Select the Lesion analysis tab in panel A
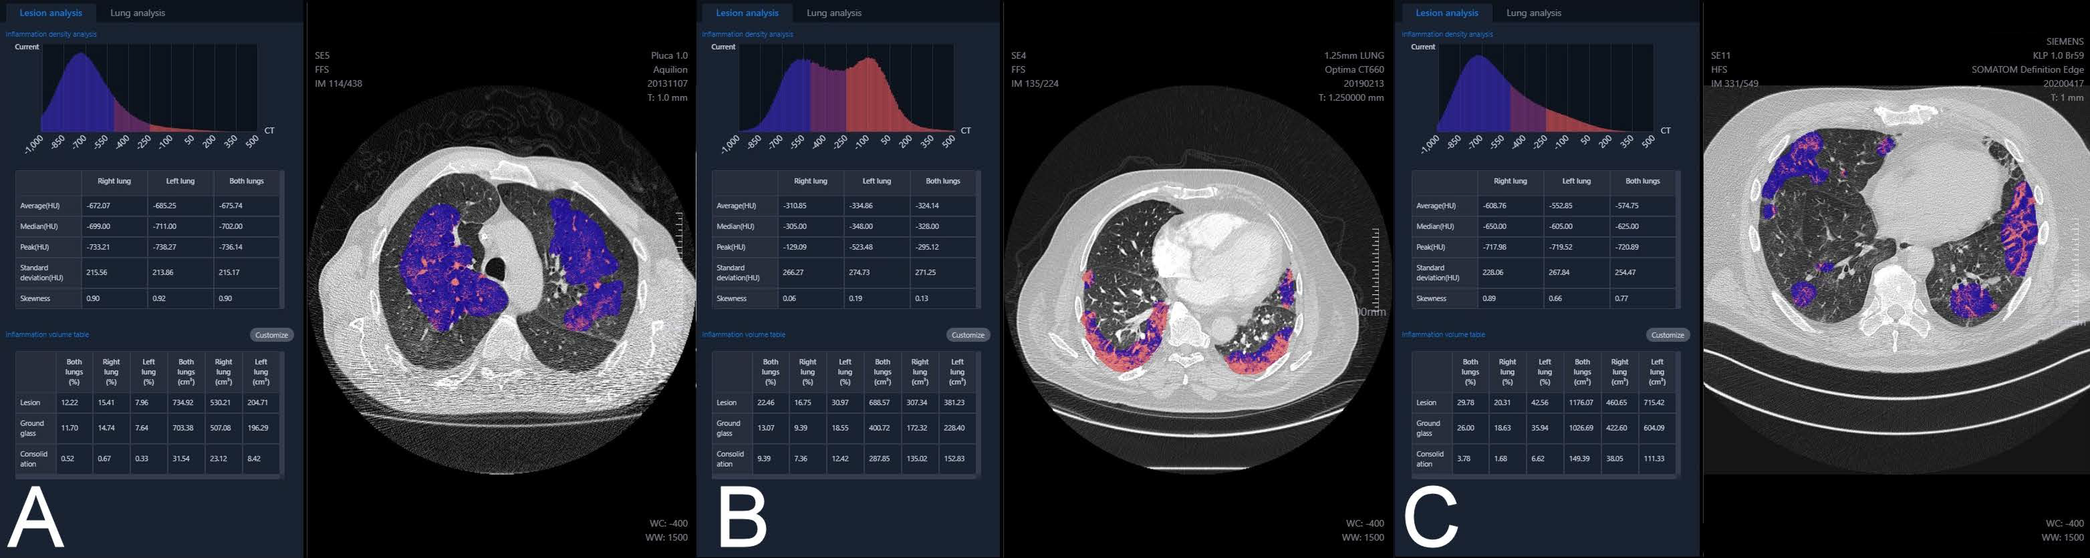 50,13
